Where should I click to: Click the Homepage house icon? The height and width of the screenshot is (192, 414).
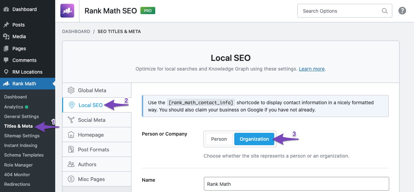pos(71,135)
